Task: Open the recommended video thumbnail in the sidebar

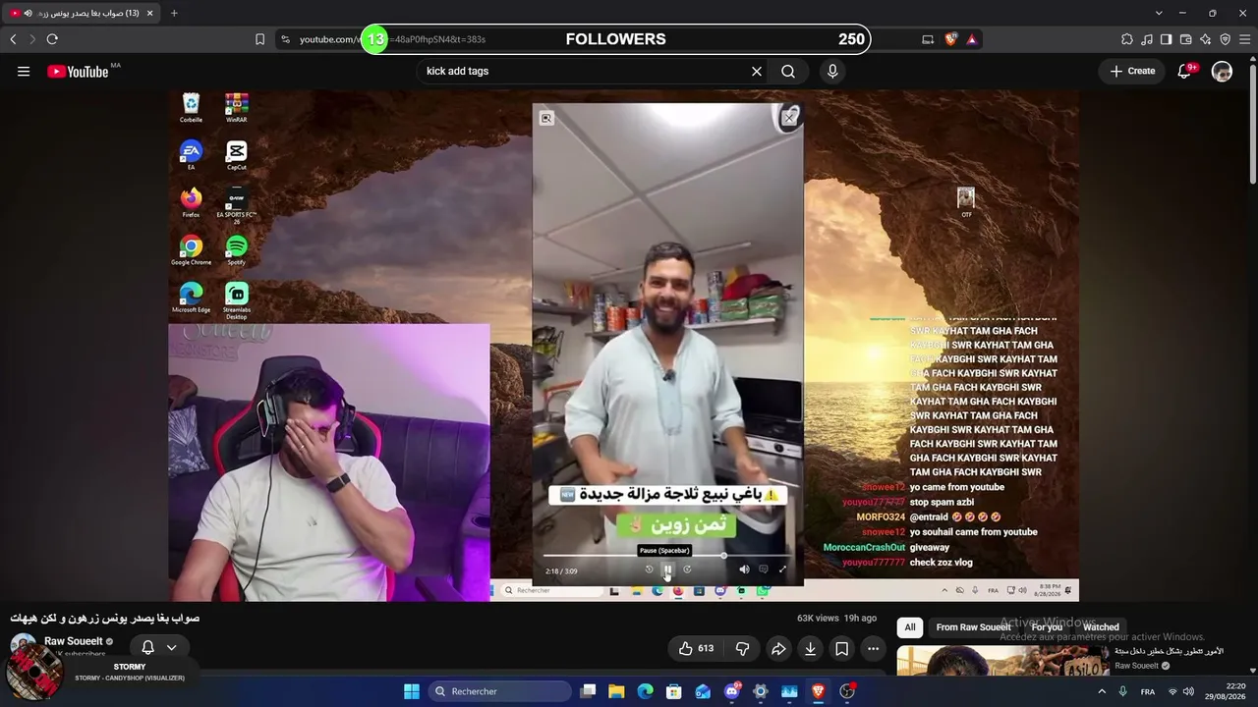Action: tap(1001, 661)
